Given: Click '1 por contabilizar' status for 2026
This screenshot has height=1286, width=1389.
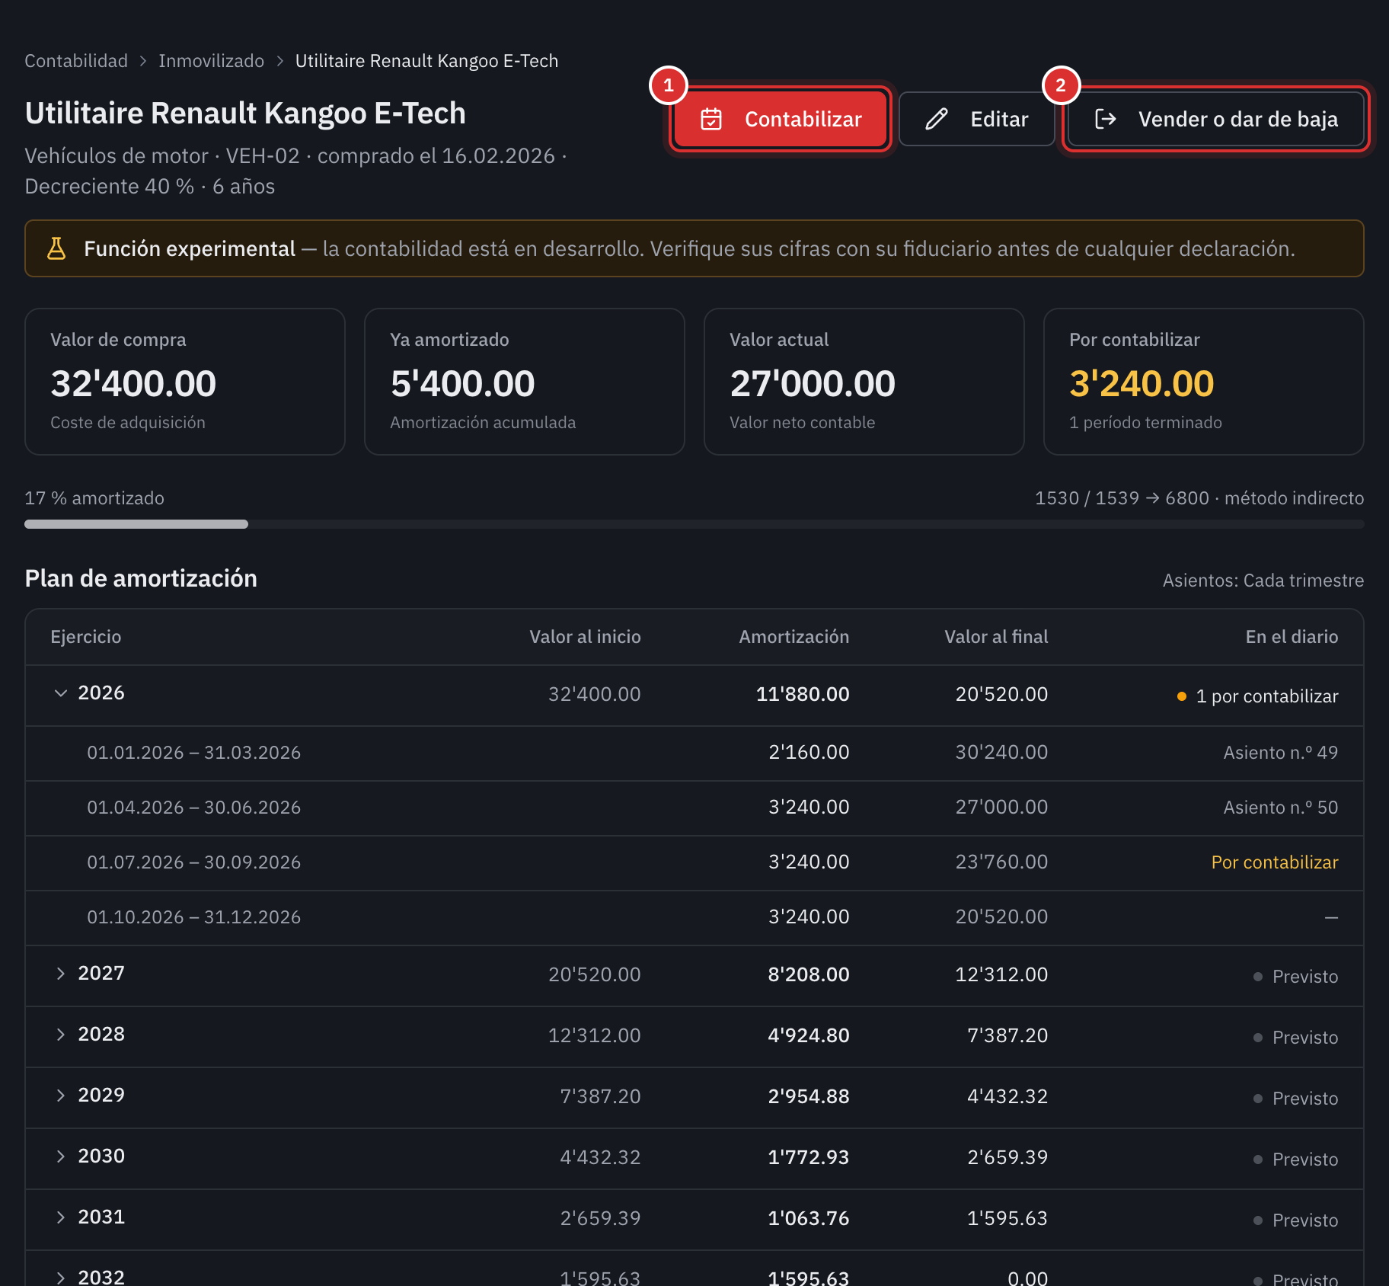Looking at the screenshot, I should [1257, 696].
